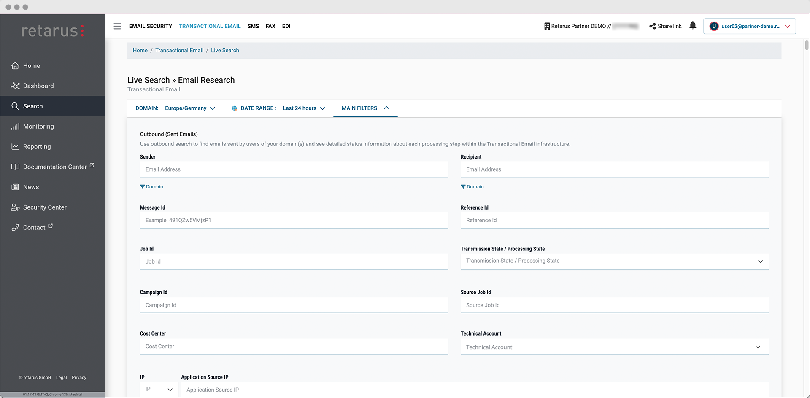Open the Technical Account dropdown
The width and height of the screenshot is (810, 398).
pos(615,347)
